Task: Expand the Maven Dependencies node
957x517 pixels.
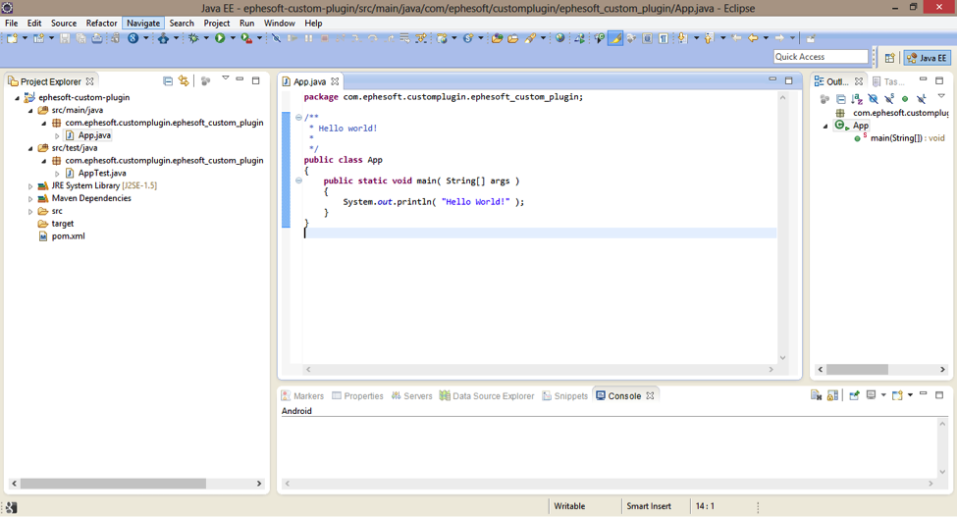Action: click(x=30, y=199)
